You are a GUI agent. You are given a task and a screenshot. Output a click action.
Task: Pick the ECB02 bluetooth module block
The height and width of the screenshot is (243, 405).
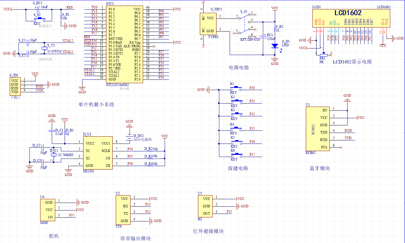coord(318,129)
